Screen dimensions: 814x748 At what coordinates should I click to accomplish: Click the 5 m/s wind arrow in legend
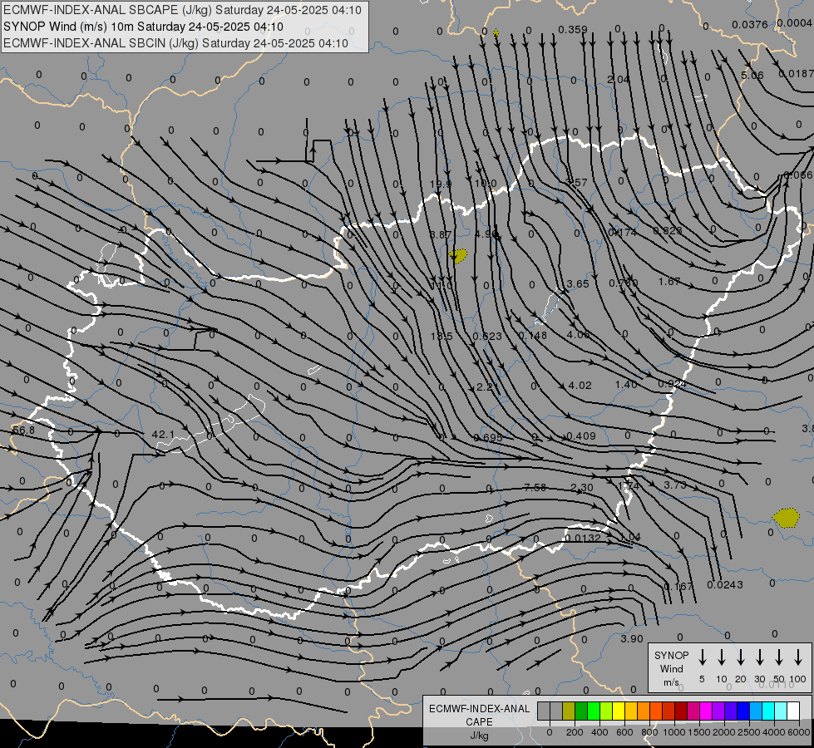click(x=703, y=657)
